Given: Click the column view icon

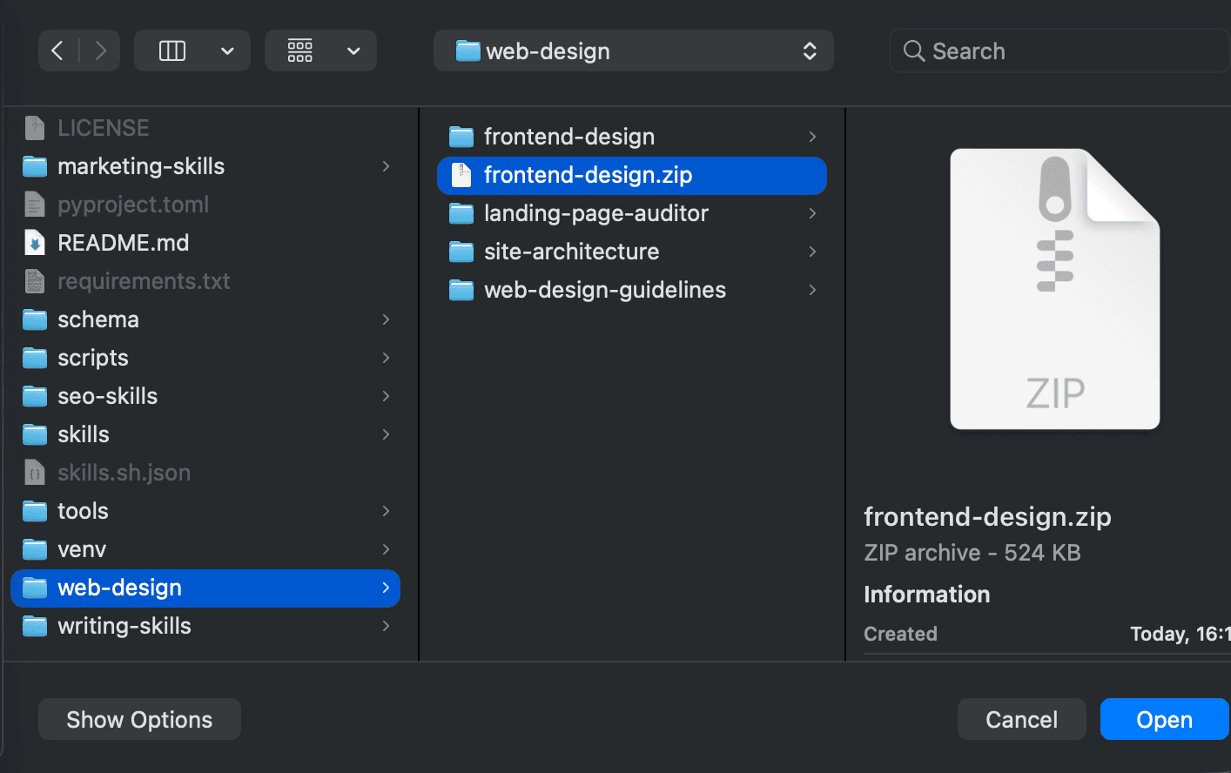Looking at the screenshot, I should (x=172, y=50).
